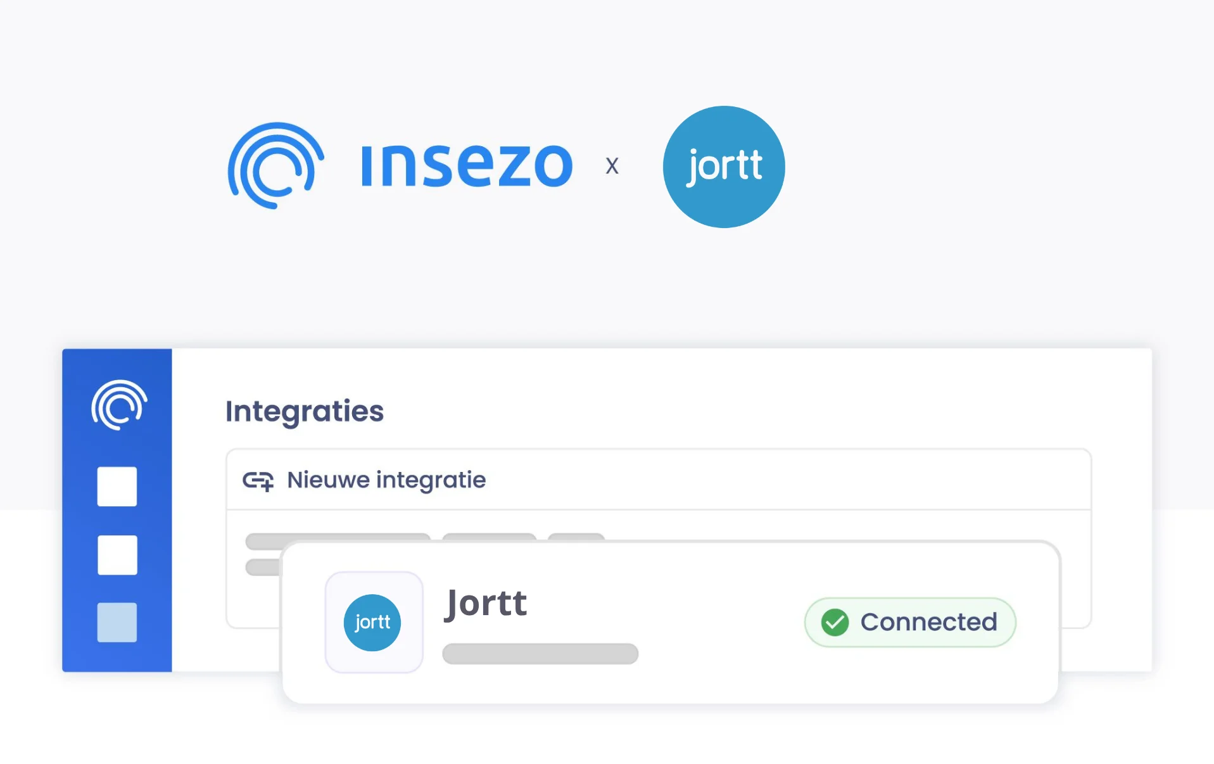Image resolution: width=1214 pixels, height=764 pixels.
Task: Click the gray placeholder on the second row
Action: coord(263,567)
